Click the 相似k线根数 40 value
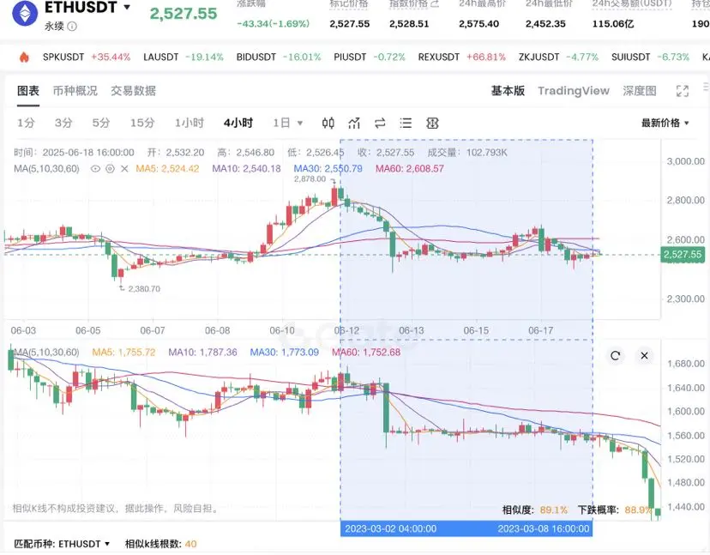 point(191,544)
